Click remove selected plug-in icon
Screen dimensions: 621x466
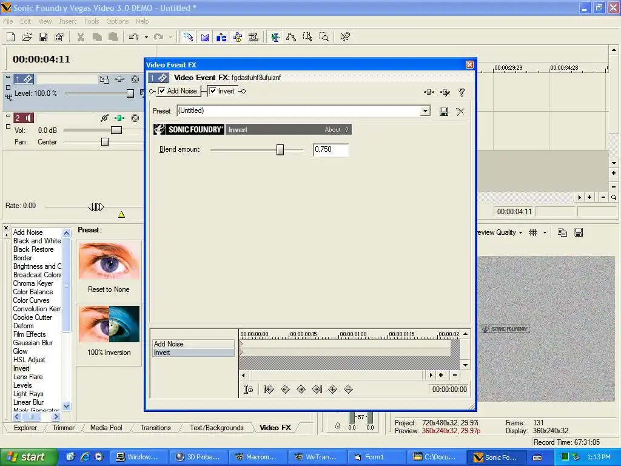tap(445, 92)
